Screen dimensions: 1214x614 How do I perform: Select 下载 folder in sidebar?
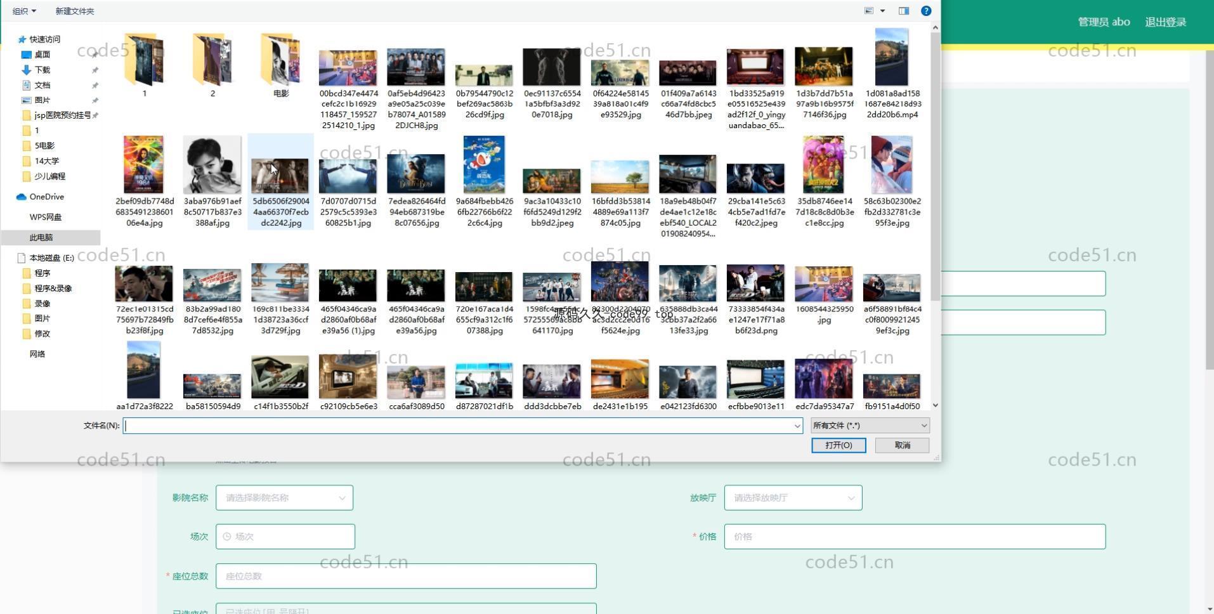point(42,70)
